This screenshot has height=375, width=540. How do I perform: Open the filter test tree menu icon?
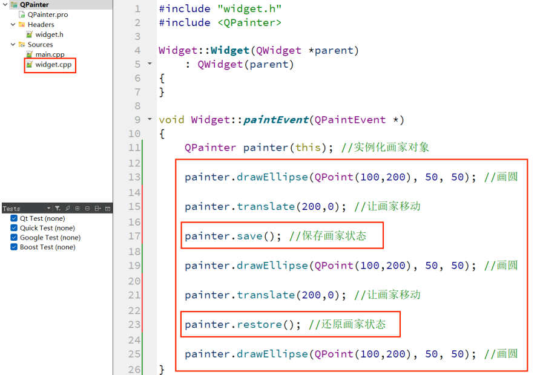coord(58,209)
